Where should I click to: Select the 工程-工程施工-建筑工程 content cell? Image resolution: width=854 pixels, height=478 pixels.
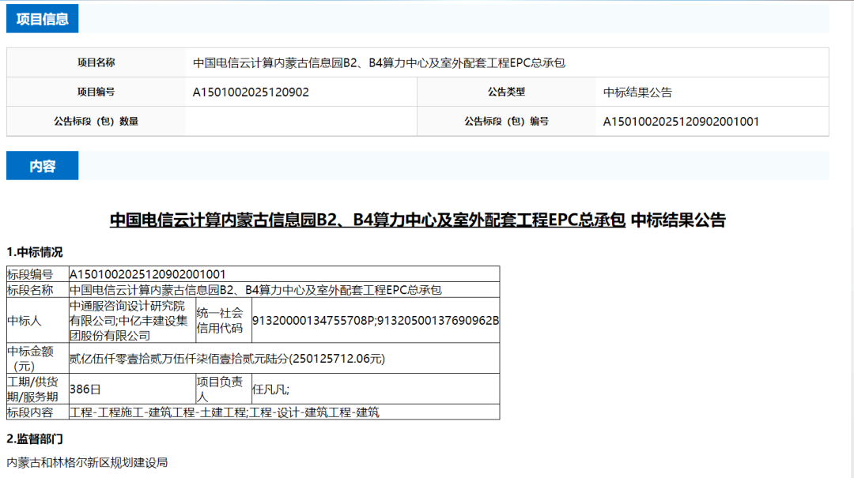285,412
